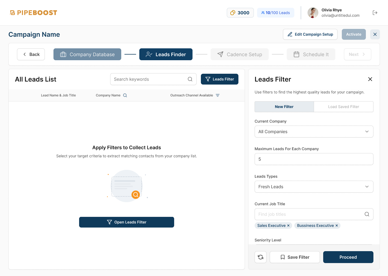Click the PipeBoost logo

(33, 13)
